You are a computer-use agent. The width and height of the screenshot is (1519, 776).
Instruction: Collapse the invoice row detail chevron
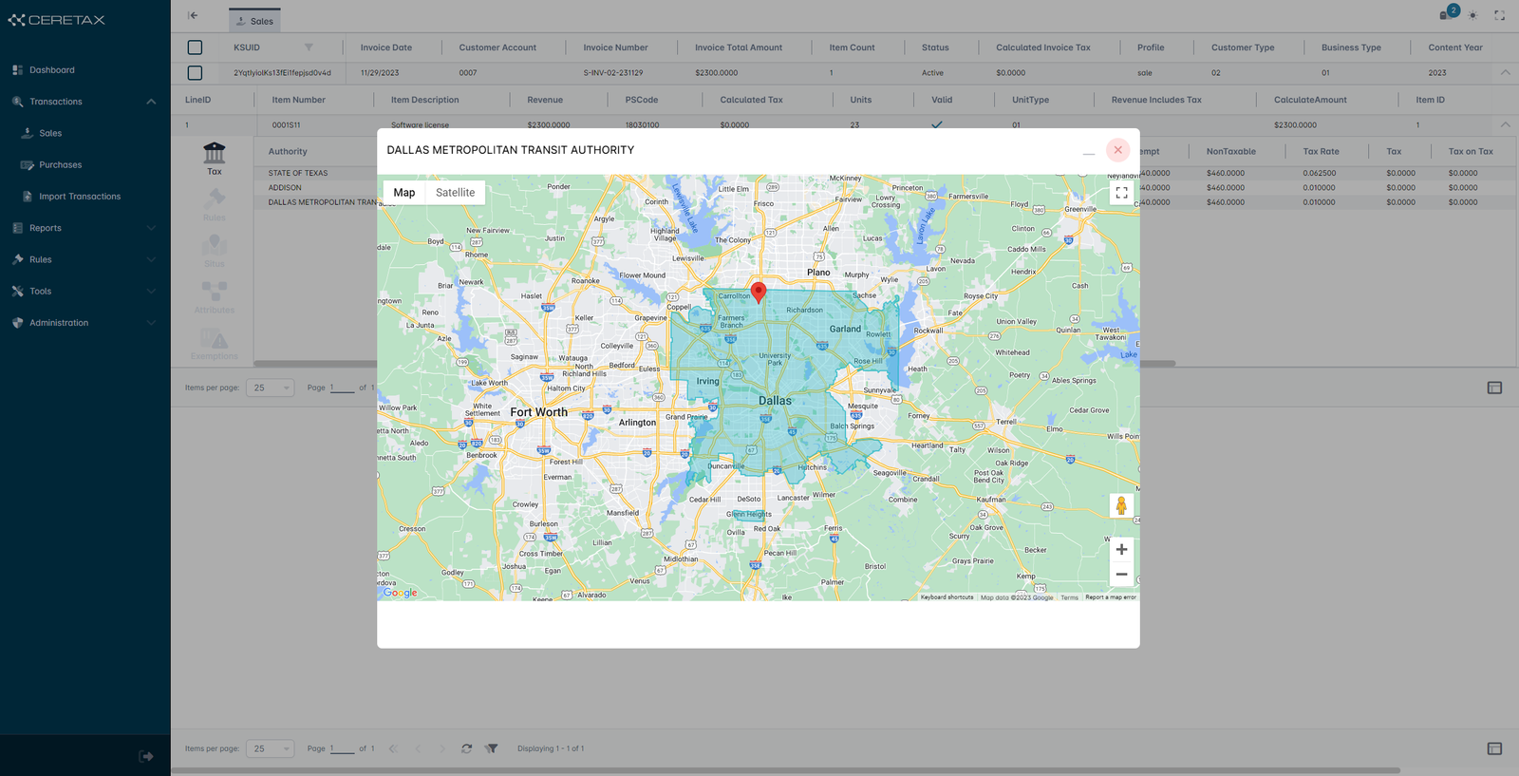click(x=1505, y=72)
